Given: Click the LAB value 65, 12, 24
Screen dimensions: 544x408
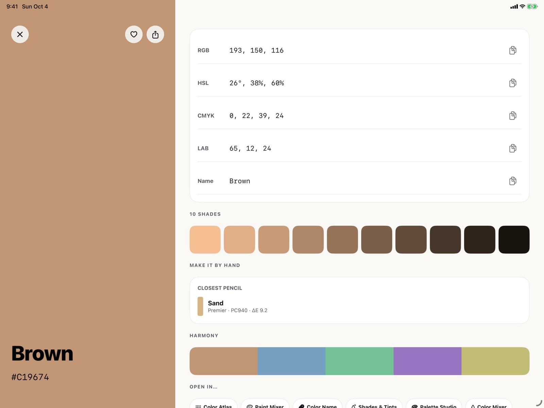Looking at the screenshot, I should [x=250, y=148].
